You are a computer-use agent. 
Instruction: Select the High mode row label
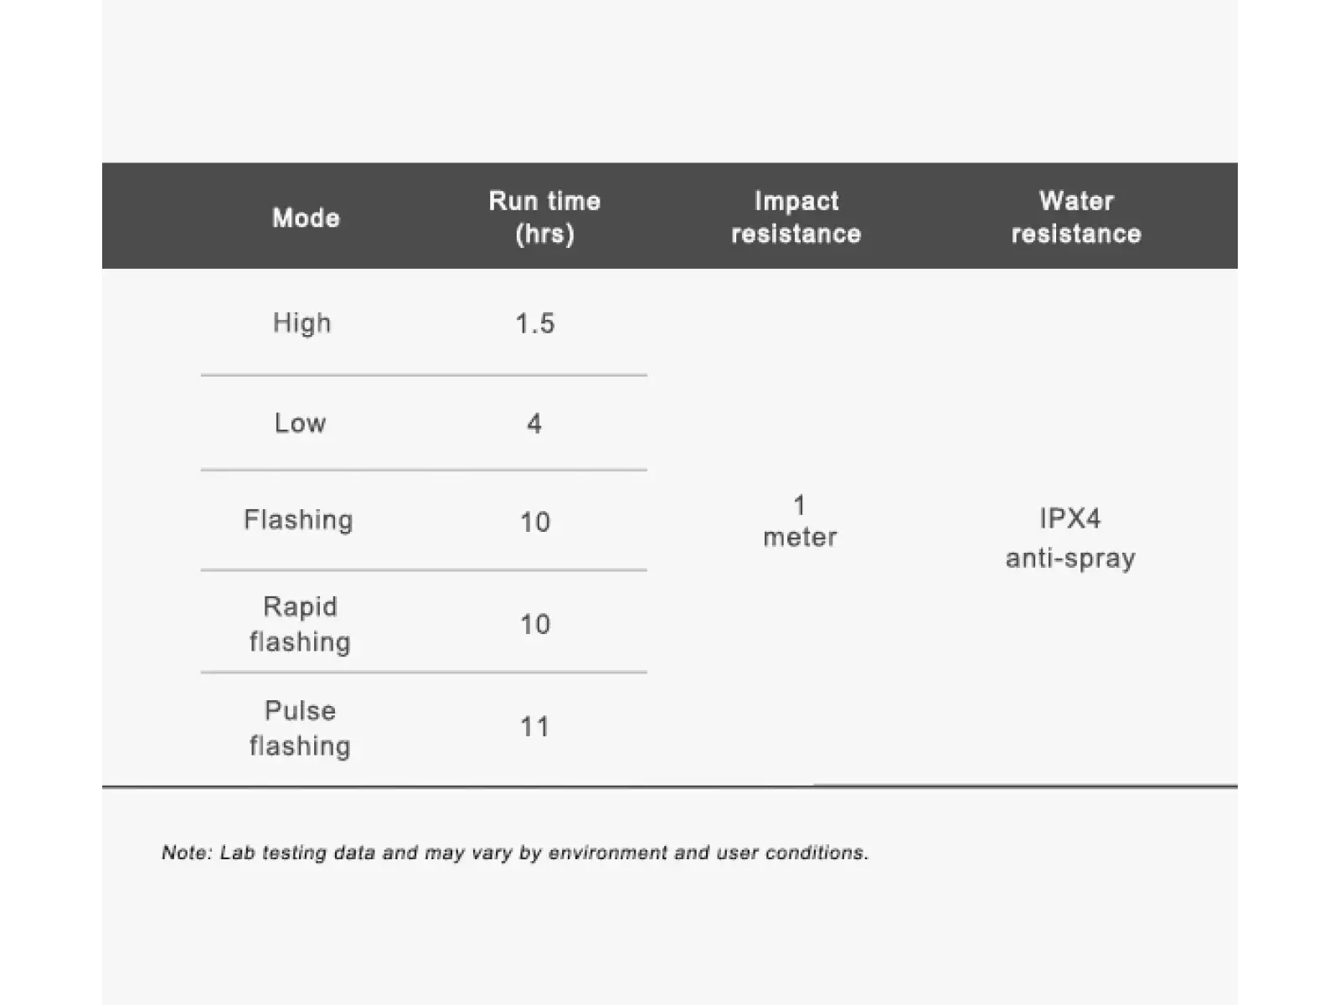click(301, 322)
